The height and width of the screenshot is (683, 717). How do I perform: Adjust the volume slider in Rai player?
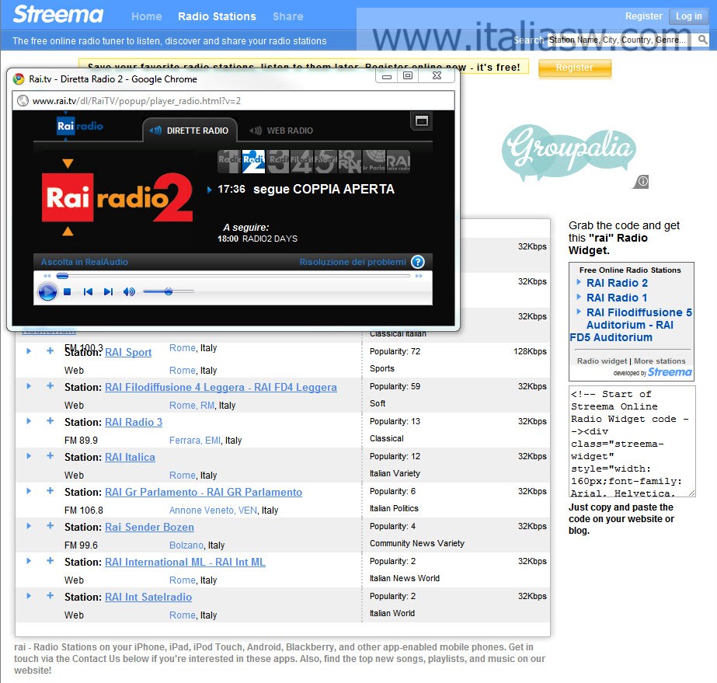pos(169,291)
